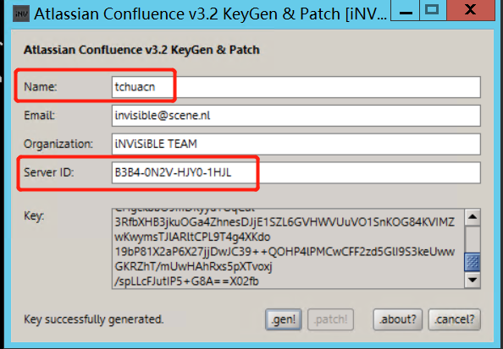Click the Key scrollbar track above thumb
Screen dimensions: 503x349
click(473, 239)
